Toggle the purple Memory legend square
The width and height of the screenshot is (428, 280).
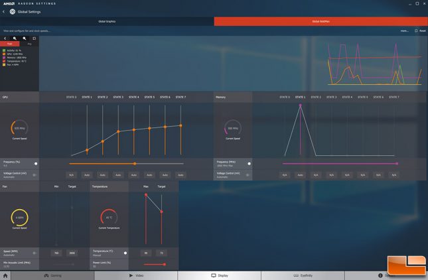coord(4,58)
